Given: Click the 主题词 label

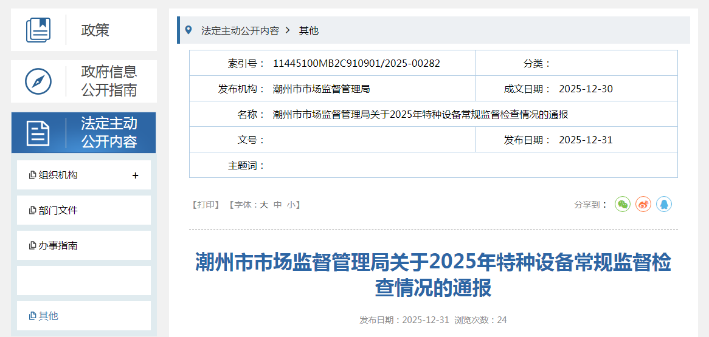Looking at the screenshot, I should pyautogui.click(x=246, y=166).
